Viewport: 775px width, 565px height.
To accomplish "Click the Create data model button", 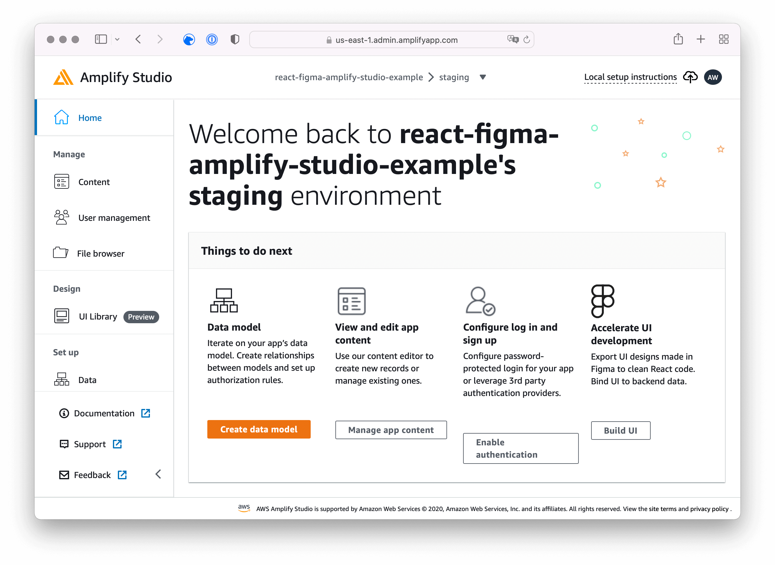I will 259,429.
